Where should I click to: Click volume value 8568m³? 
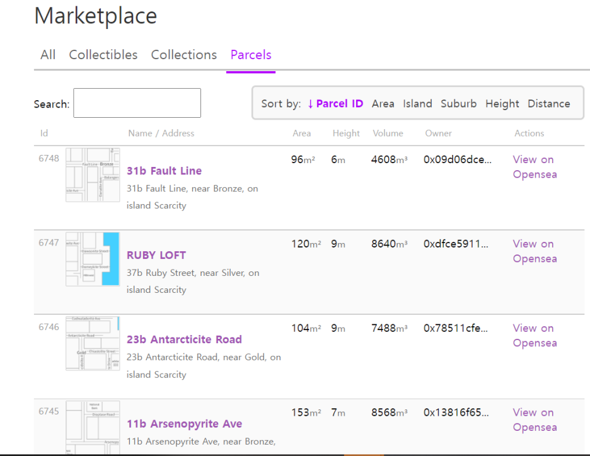click(x=389, y=413)
